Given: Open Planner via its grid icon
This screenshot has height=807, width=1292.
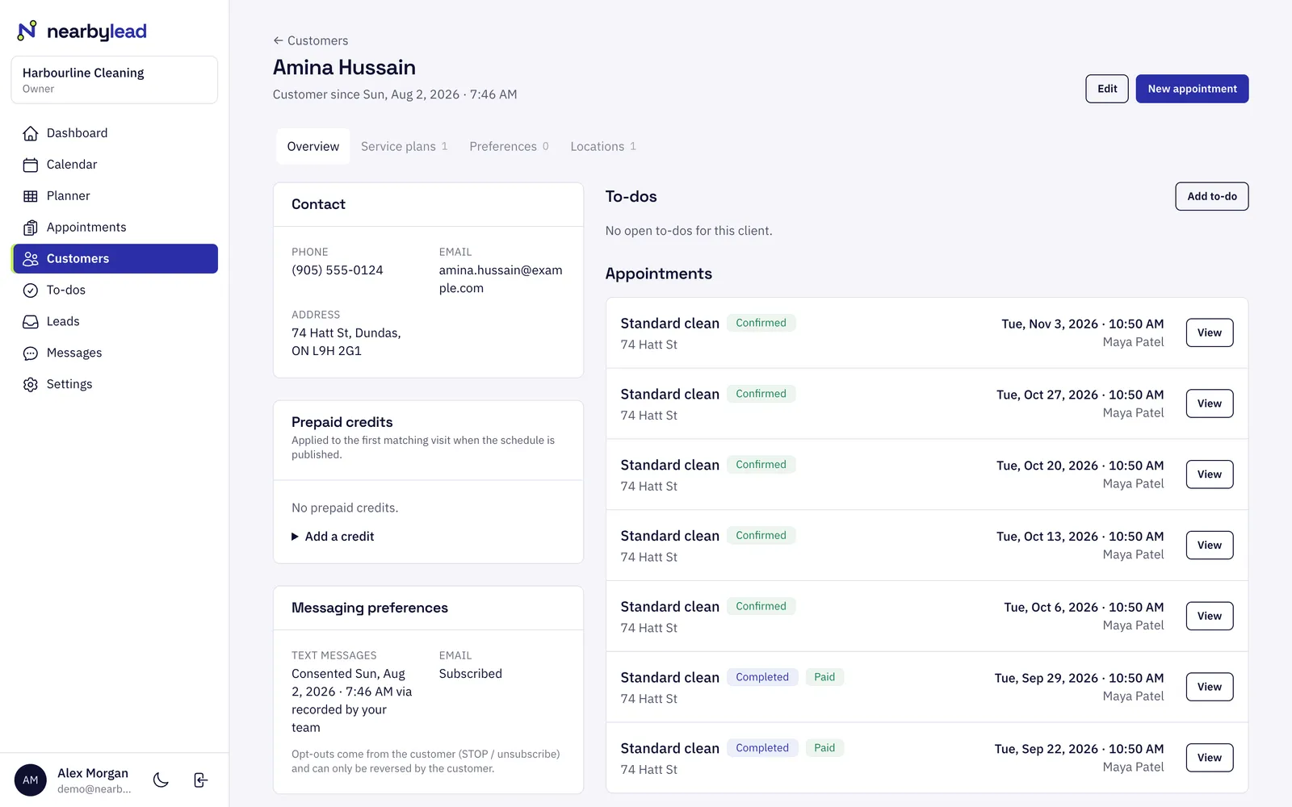Looking at the screenshot, I should pyautogui.click(x=31, y=196).
